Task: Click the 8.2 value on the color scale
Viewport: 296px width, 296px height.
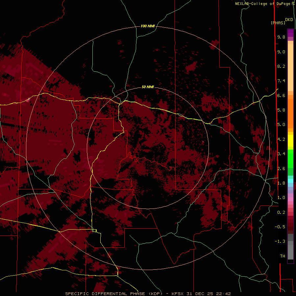Action: pyautogui.click(x=281, y=66)
